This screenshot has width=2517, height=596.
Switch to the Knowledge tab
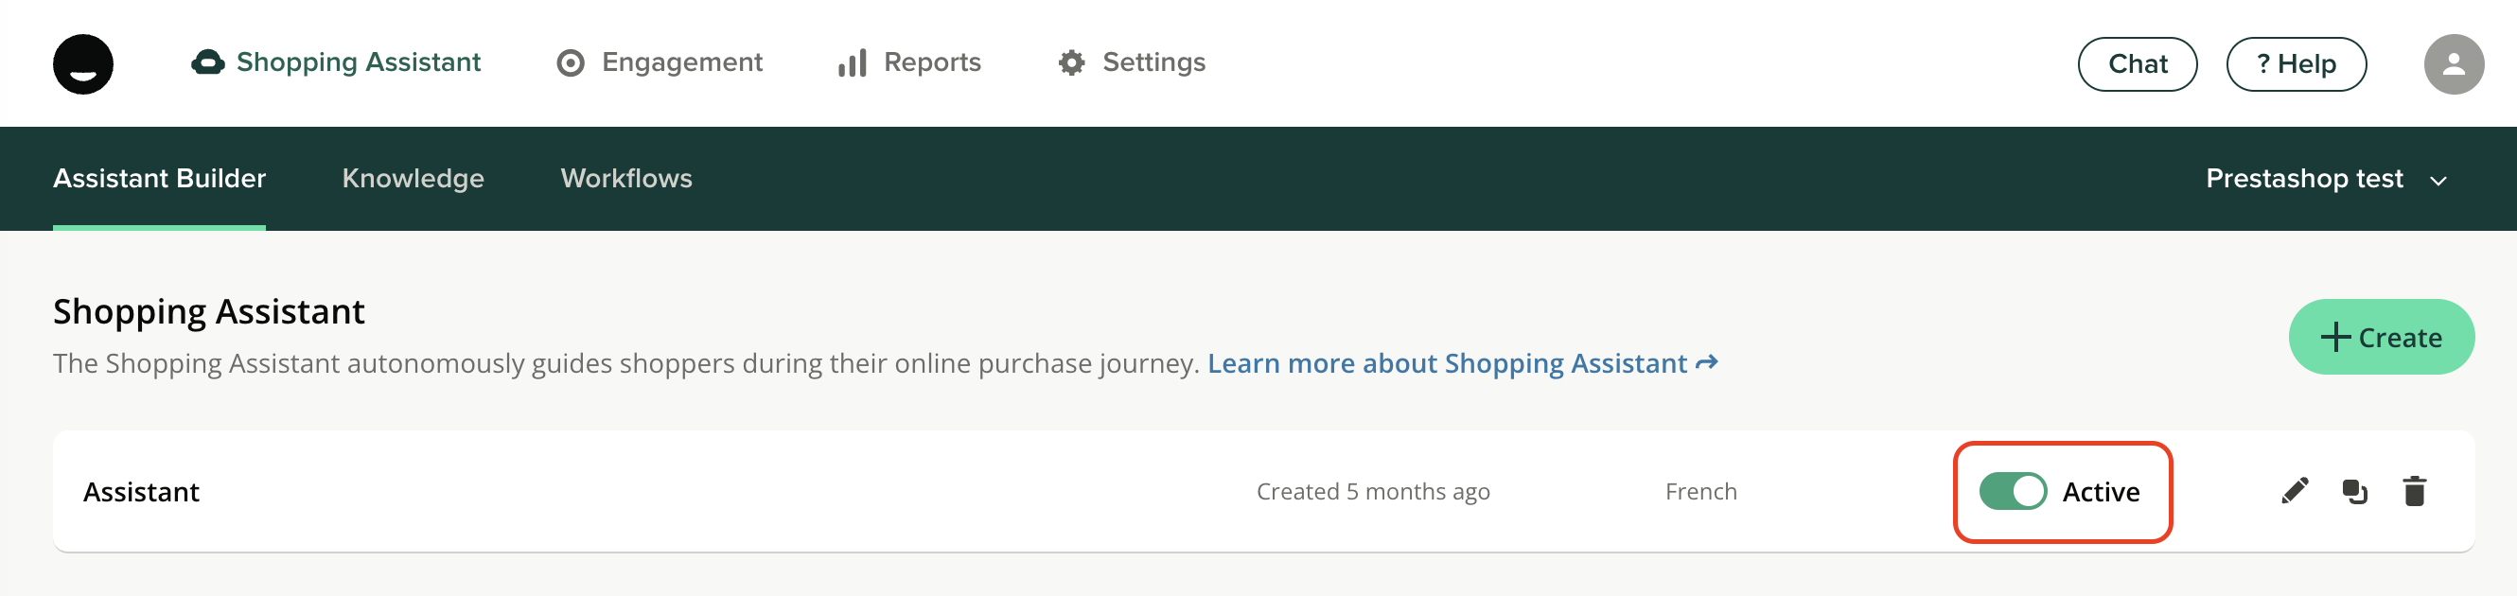[x=413, y=179]
